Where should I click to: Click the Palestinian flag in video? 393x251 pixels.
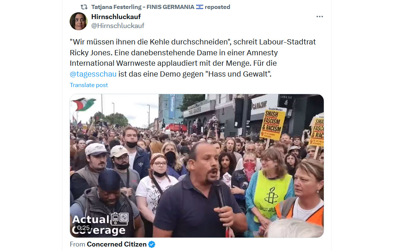(x=83, y=104)
